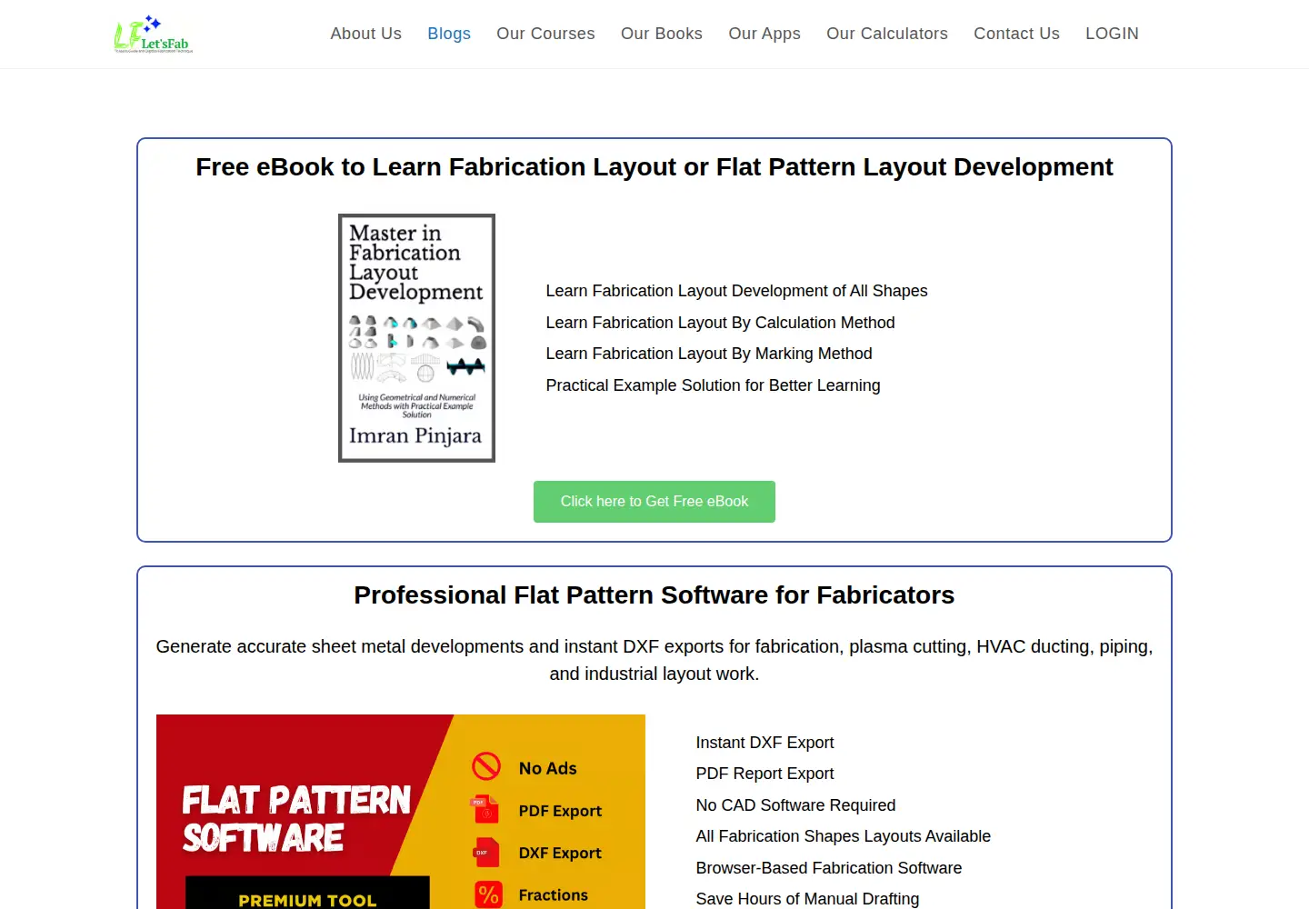
Task: Click 'Learn Fabrication Layout Development of All Shapes'
Action: (736, 291)
